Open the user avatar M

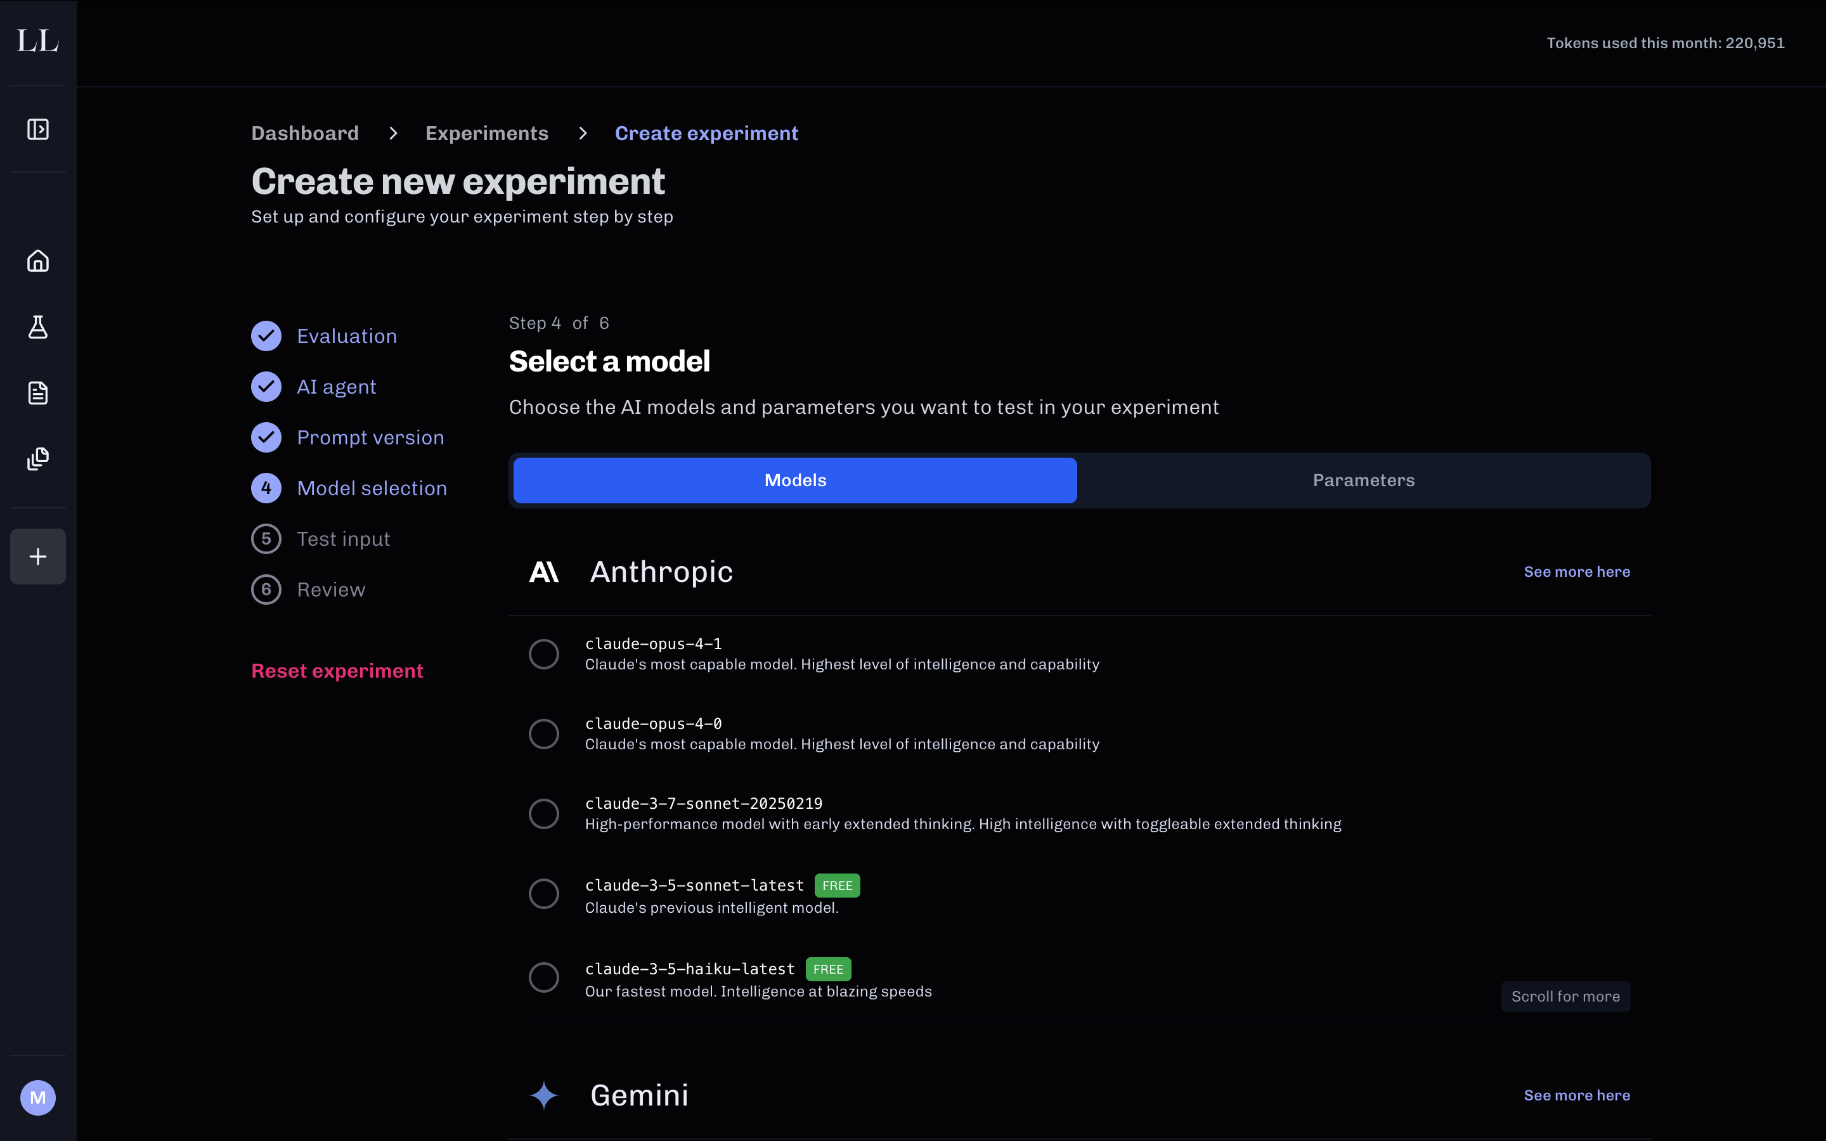point(38,1097)
